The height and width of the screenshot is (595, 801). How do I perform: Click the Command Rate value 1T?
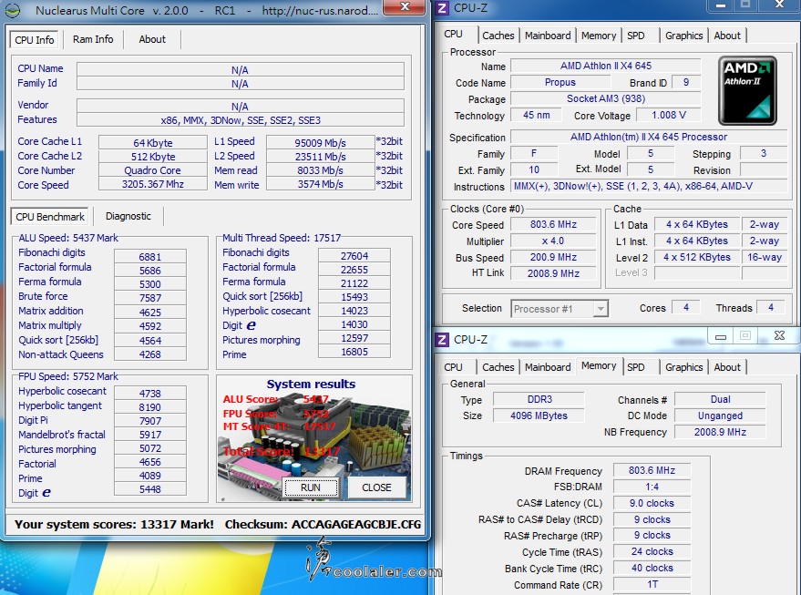tap(652, 584)
